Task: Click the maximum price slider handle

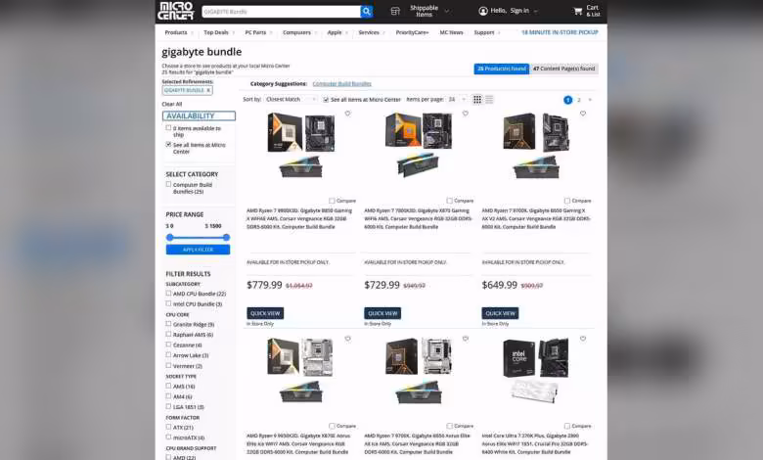Action: click(226, 238)
